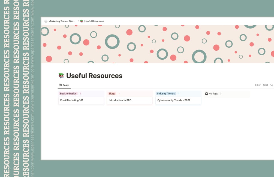The height and width of the screenshot is (177, 274).
Task: Open Cybersecurity Trends - 2022 card
Action: click(x=178, y=100)
